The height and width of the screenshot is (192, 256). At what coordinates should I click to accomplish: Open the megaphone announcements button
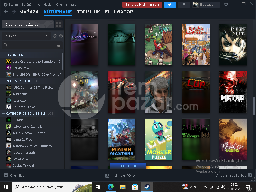click(170, 5)
